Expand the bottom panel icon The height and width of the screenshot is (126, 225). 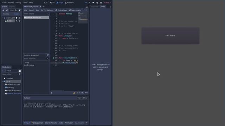click(86, 123)
